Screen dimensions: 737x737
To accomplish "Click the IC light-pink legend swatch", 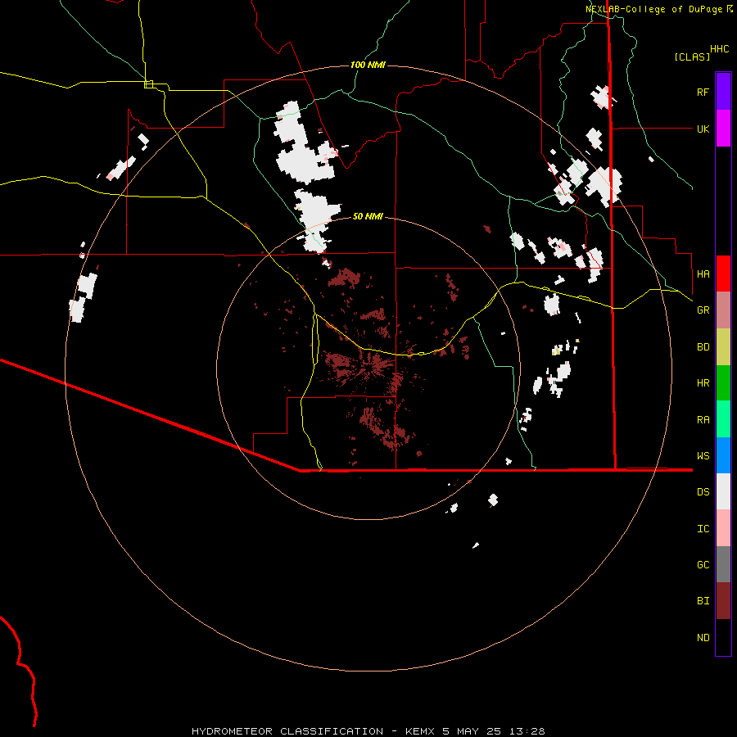I will click(x=723, y=528).
